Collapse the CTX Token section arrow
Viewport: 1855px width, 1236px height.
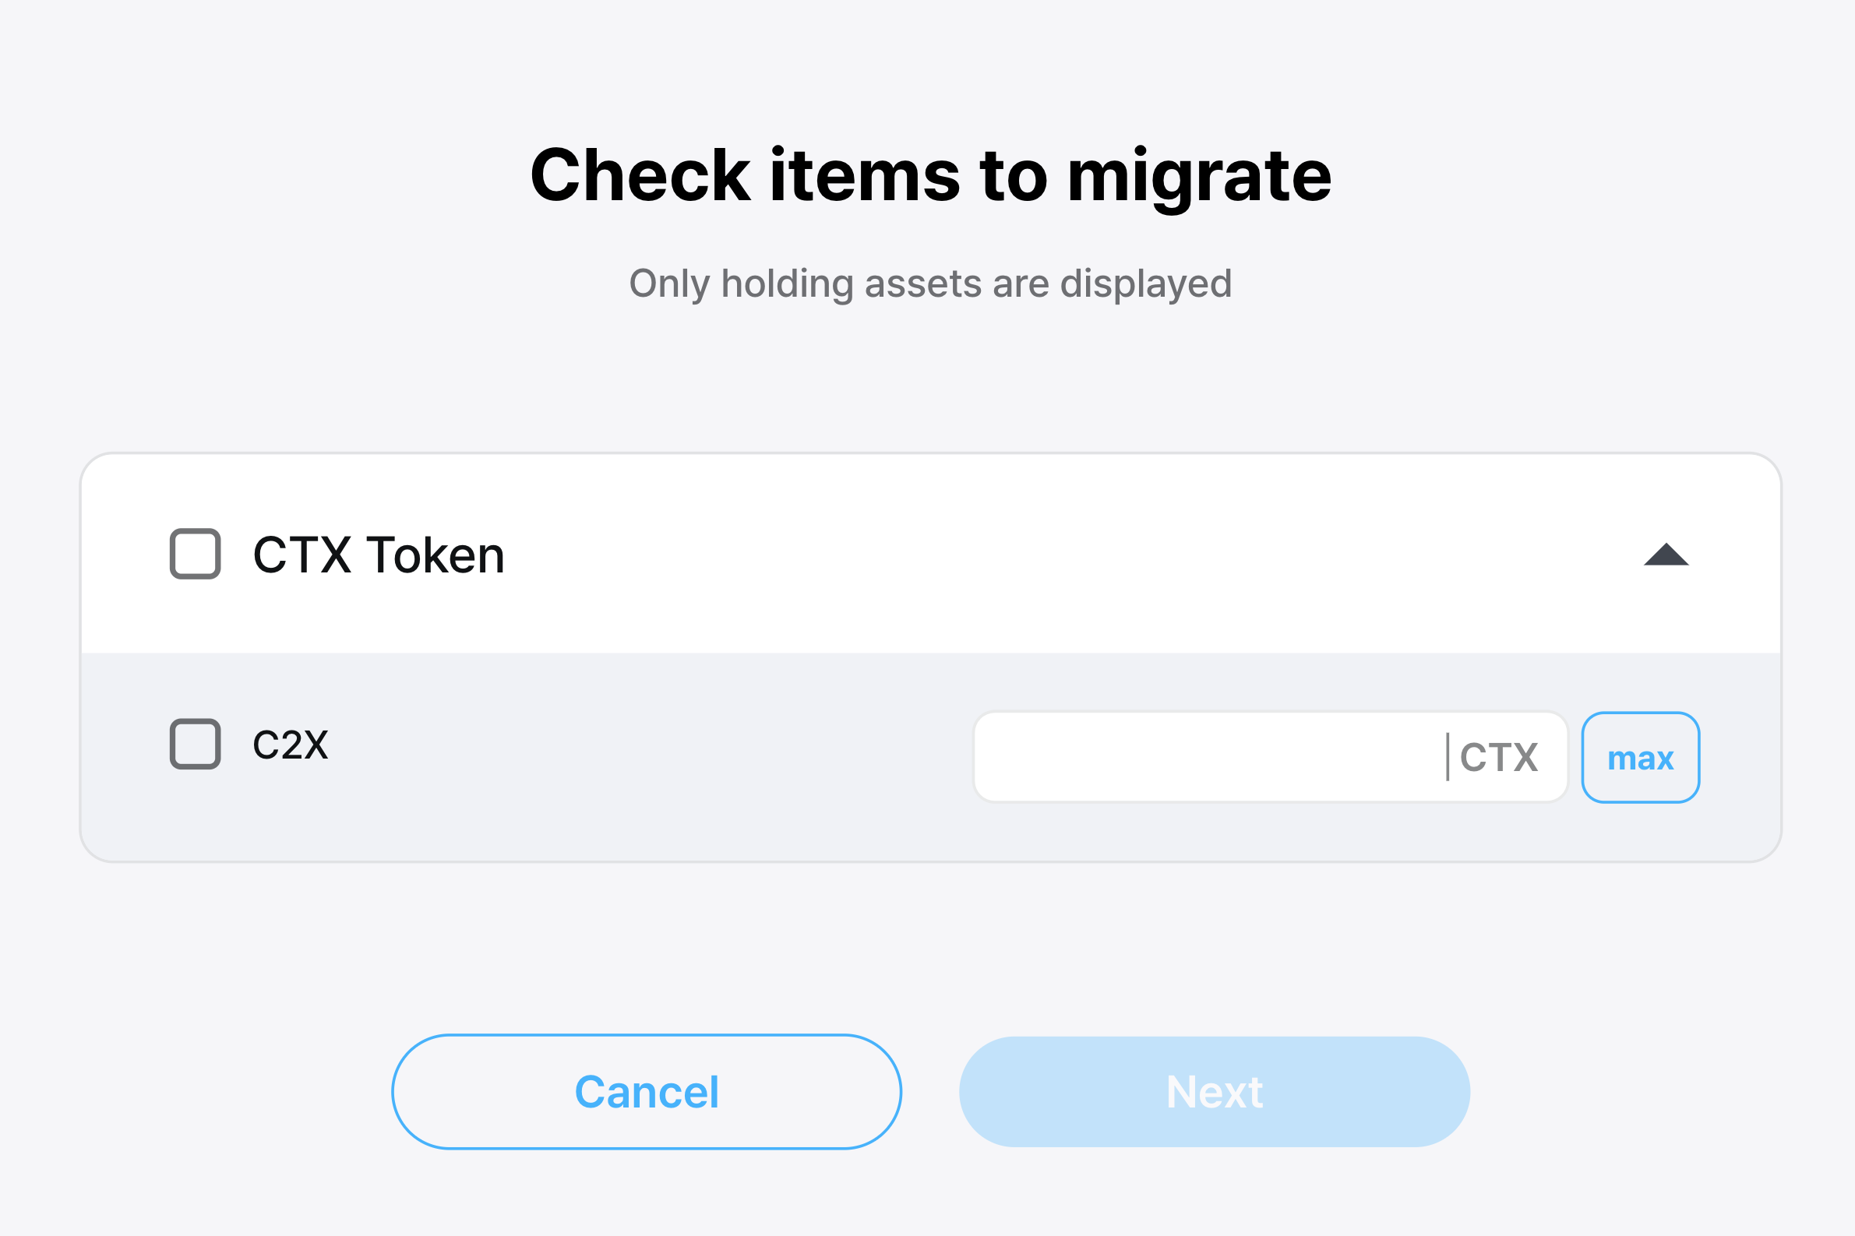click(x=1666, y=555)
